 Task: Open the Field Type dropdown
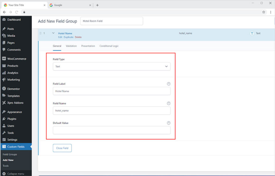111,66
